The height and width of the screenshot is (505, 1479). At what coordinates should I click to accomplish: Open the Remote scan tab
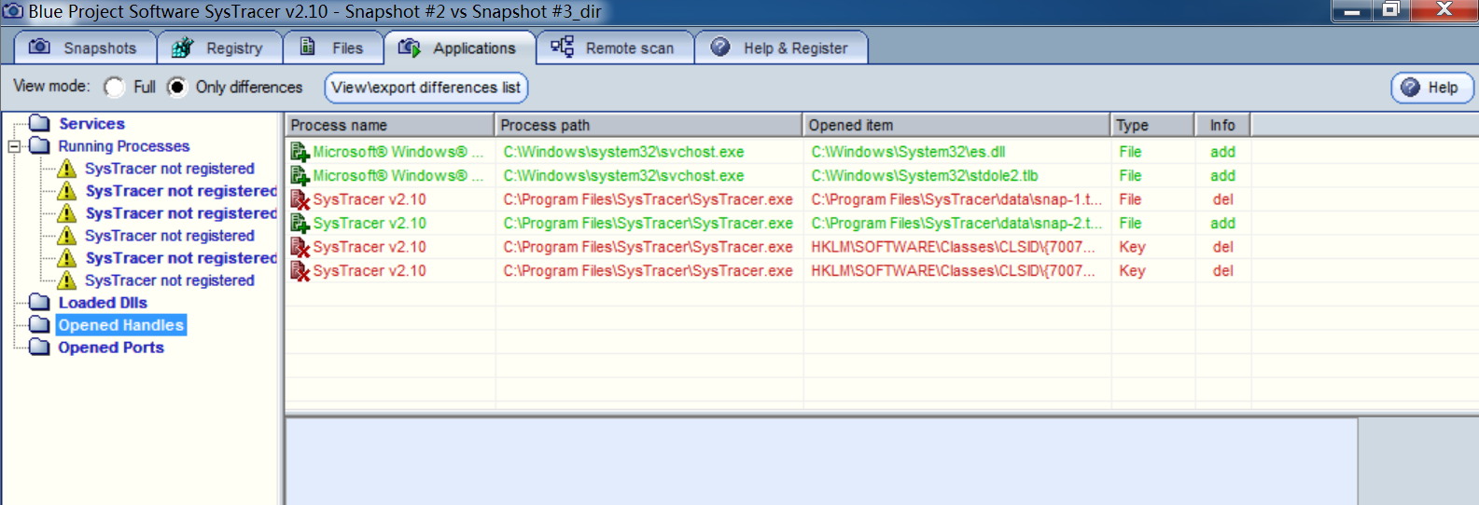point(614,48)
